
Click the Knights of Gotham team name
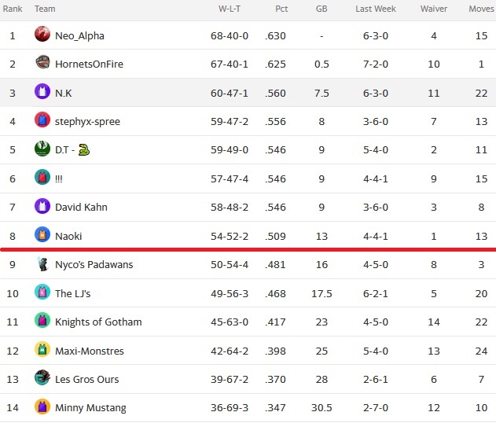pyautogui.click(x=98, y=322)
